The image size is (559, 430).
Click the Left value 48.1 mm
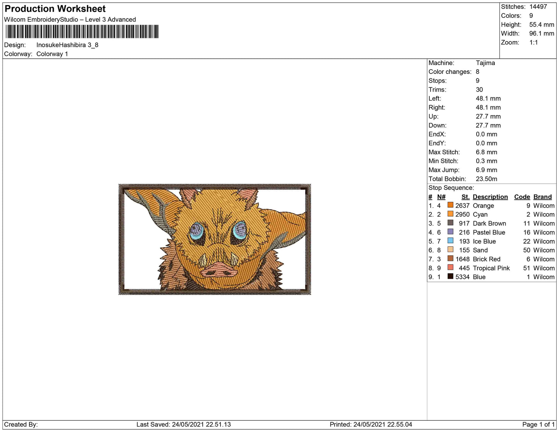(x=488, y=98)
